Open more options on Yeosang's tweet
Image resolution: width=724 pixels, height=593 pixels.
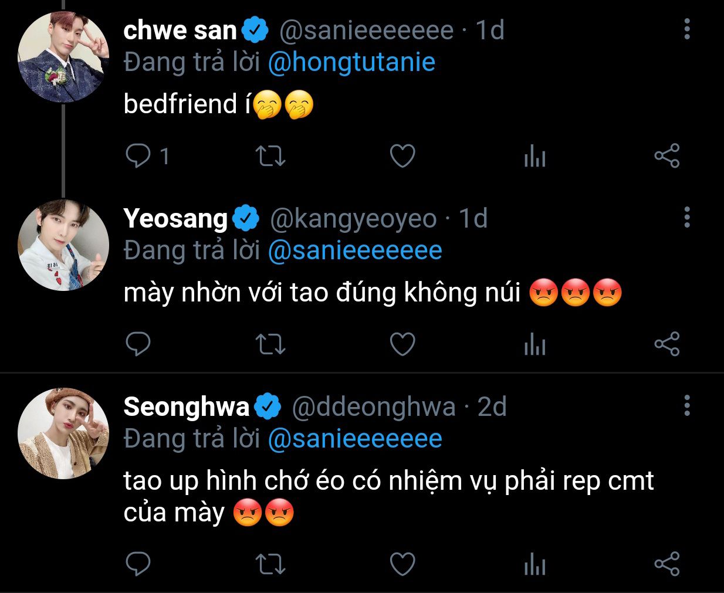pyautogui.click(x=687, y=217)
